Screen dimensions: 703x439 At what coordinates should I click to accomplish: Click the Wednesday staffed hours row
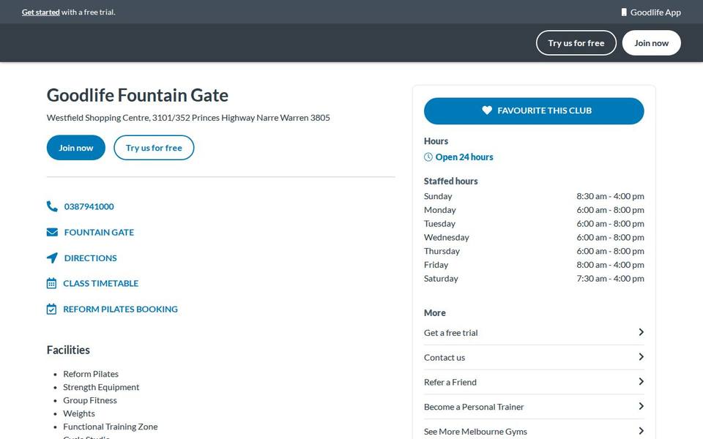coord(534,237)
